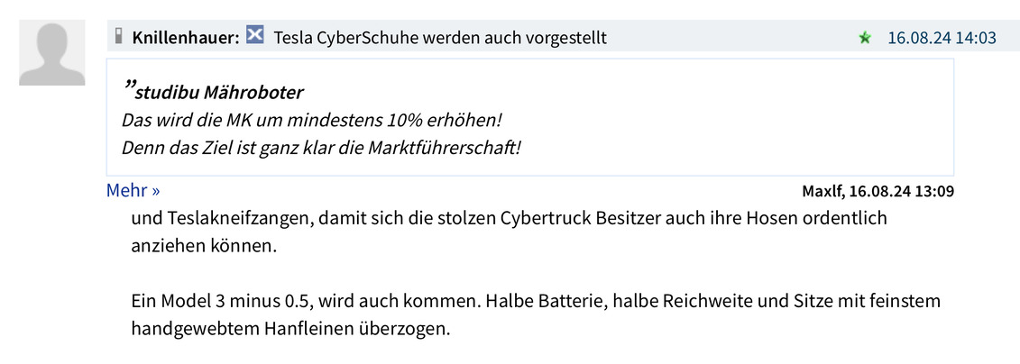
Task: Open the quoted thread studibu Mähroboter
Action: pos(219,93)
